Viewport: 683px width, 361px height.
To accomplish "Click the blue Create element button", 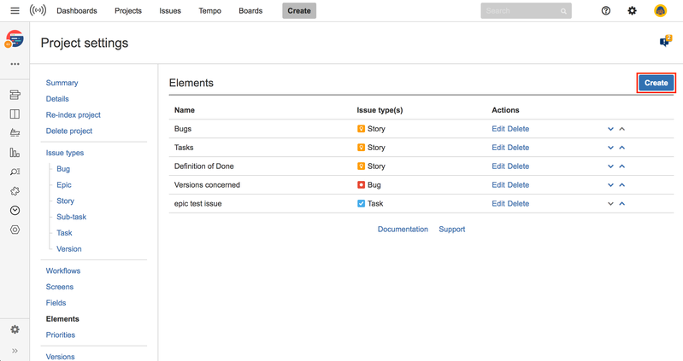I will [x=656, y=83].
